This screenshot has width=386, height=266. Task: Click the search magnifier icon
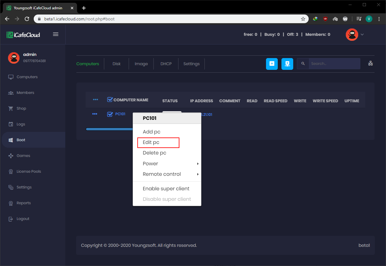click(x=302, y=64)
